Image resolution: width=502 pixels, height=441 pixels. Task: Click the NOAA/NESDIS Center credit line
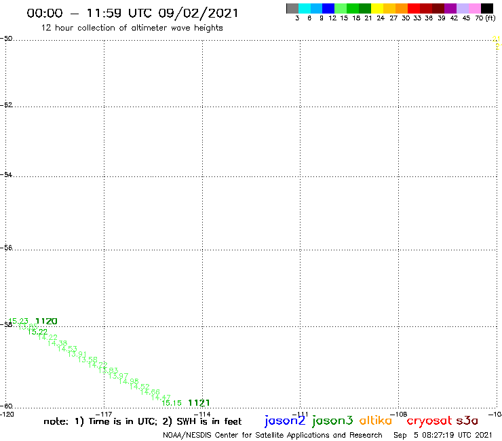273,435
